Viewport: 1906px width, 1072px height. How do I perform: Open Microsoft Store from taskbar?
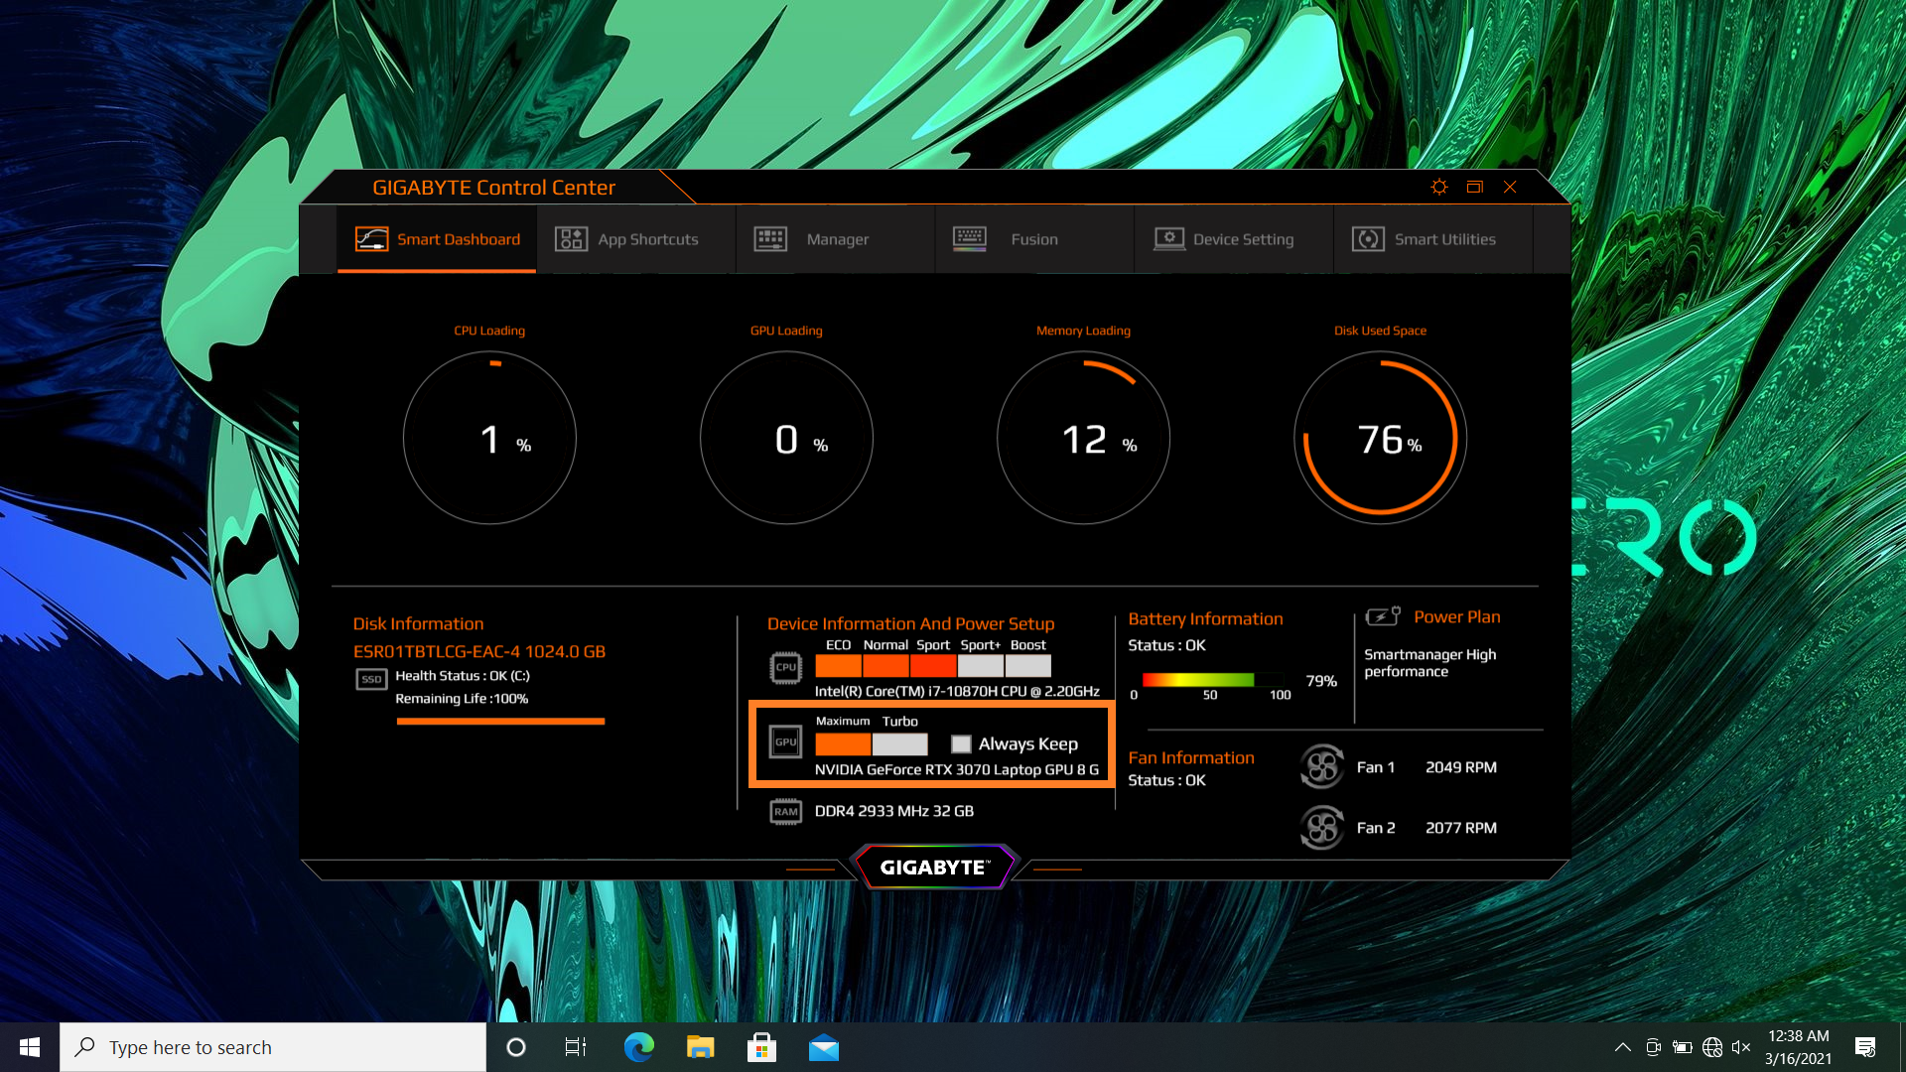(761, 1047)
